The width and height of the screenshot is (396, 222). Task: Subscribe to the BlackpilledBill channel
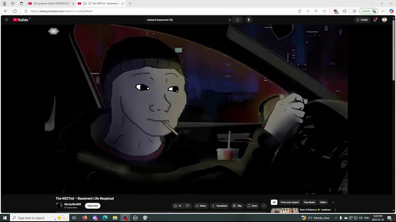click(x=93, y=206)
